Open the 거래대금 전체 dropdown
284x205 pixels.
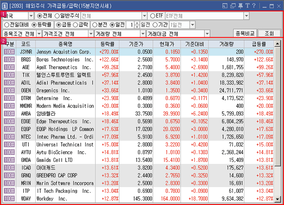[x=207, y=34]
